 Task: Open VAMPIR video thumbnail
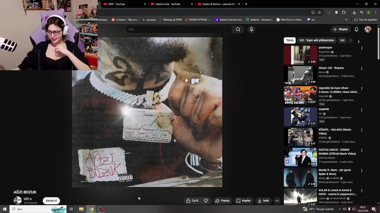(x=300, y=117)
